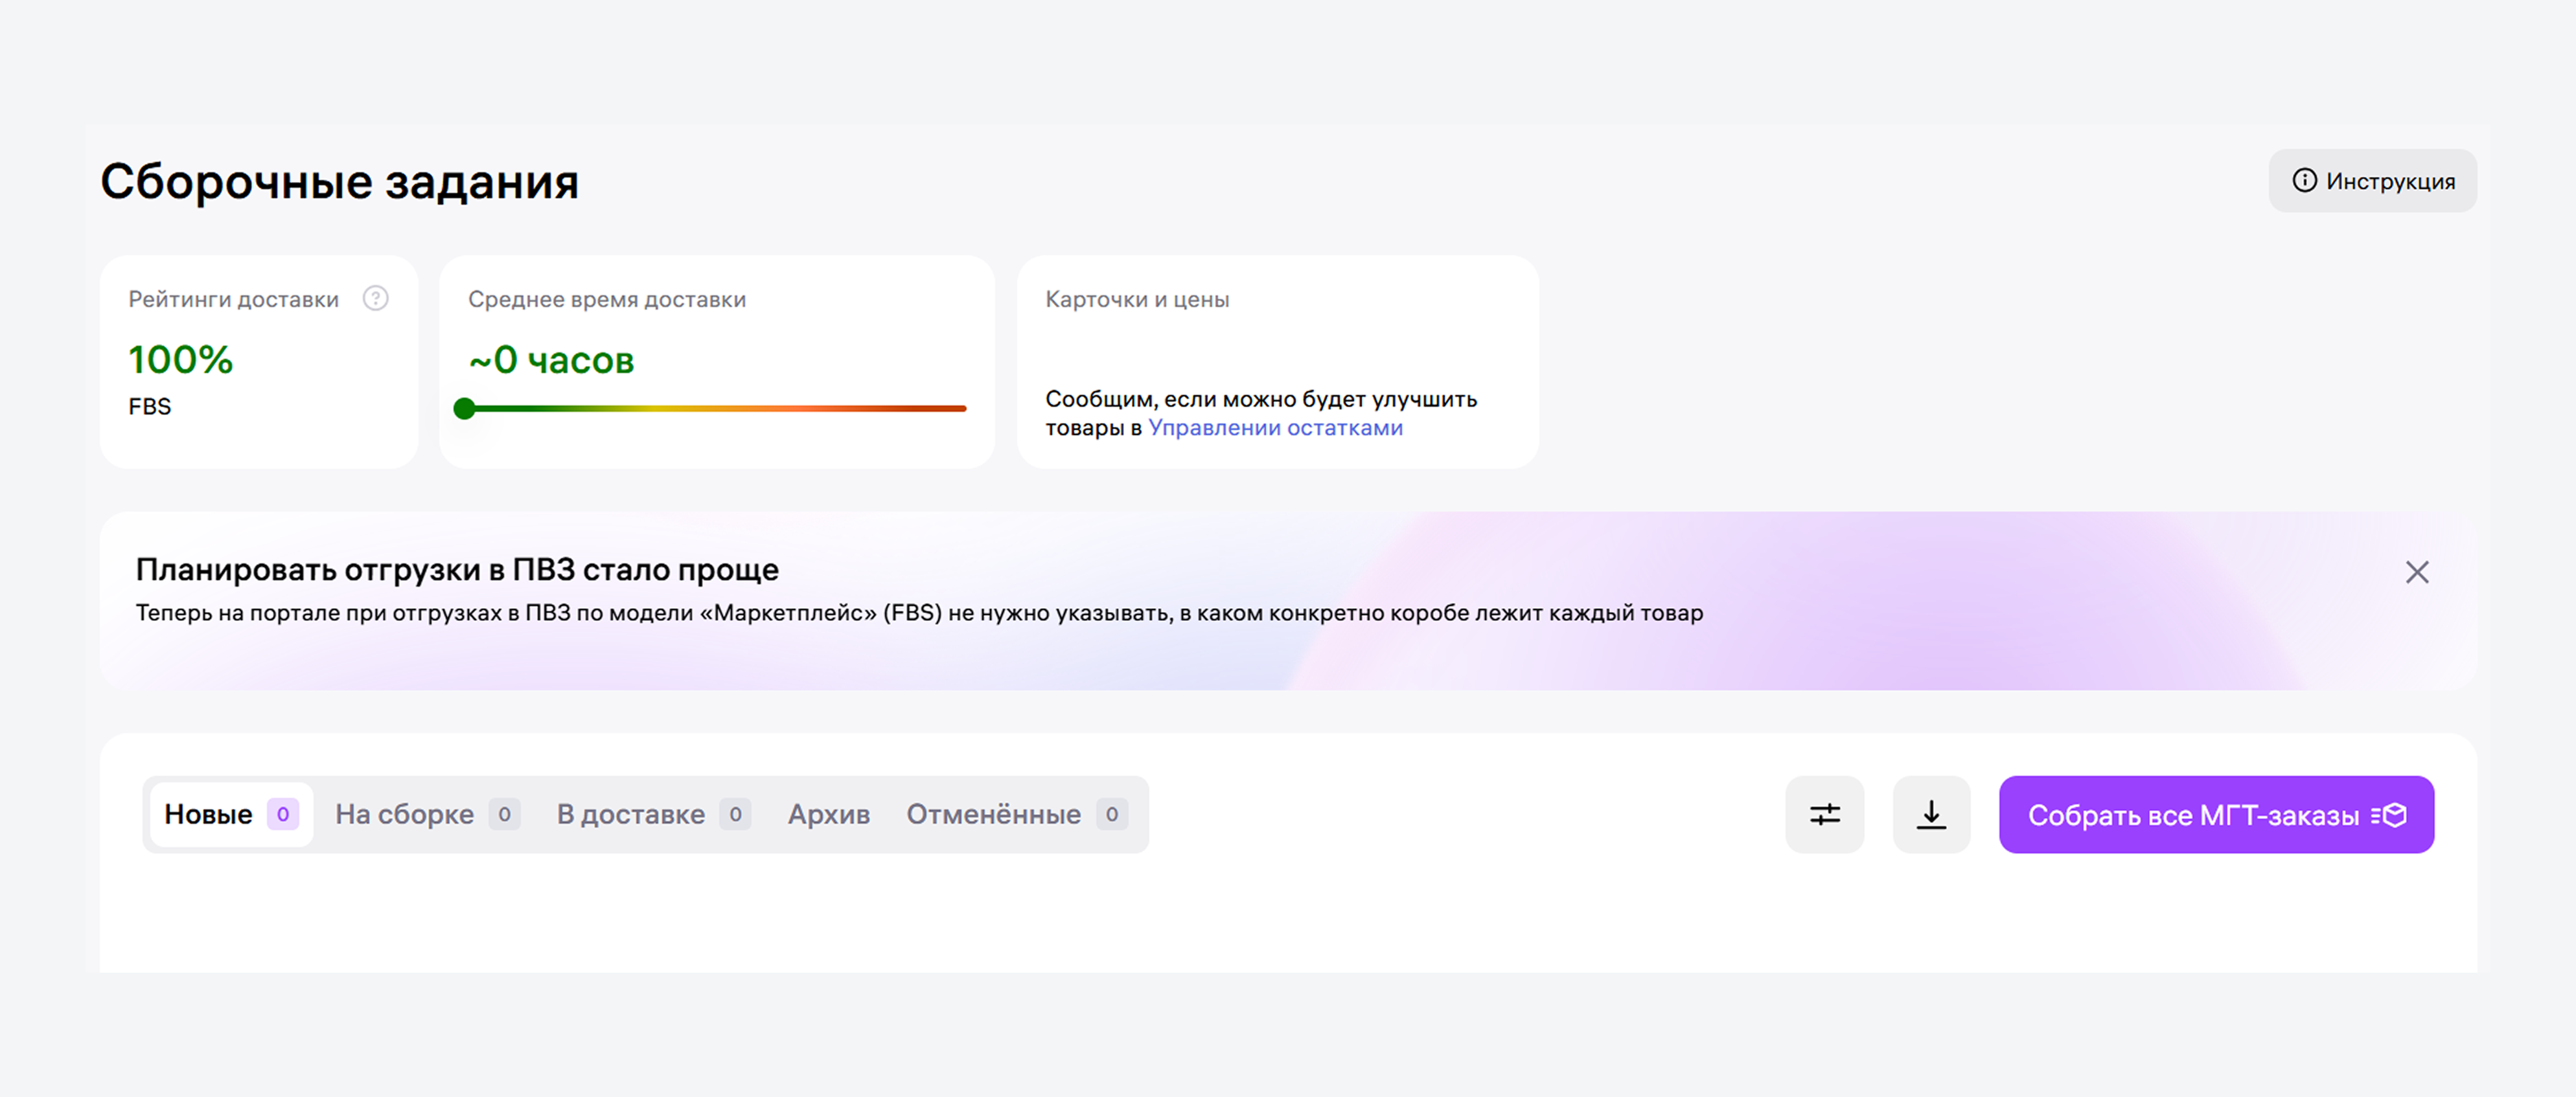The height and width of the screenshot is (1097, 2576).
Task: Go to the Архив tab
Action: [829, 814]
